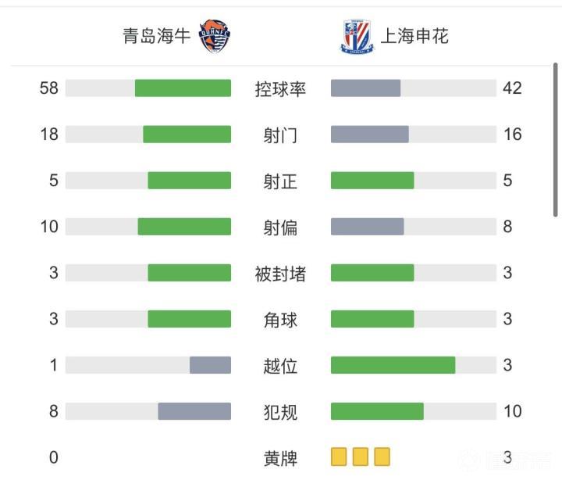Click 上海申花's green offside bar
562x480 pixels.
tap(393, 365)
